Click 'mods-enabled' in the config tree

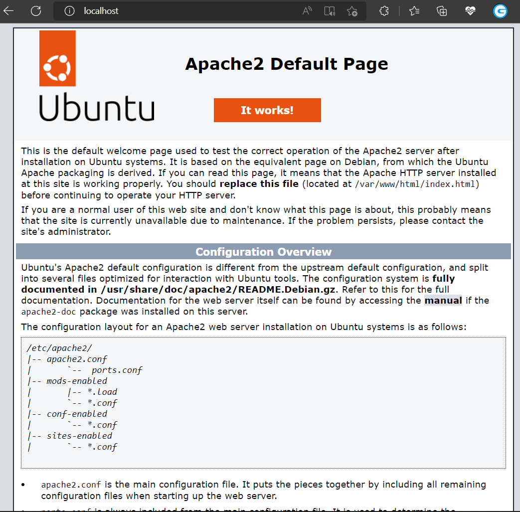click(x=77, y=381)
